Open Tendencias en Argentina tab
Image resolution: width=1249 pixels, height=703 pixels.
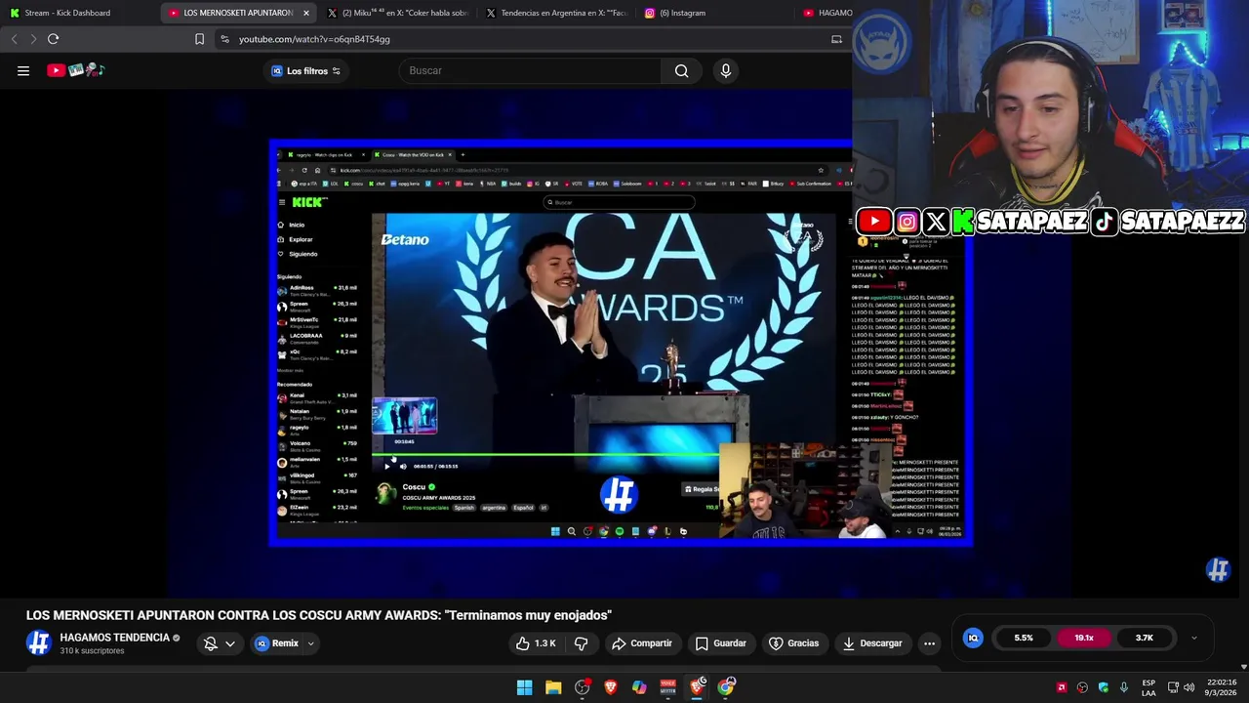pos(556,13)
